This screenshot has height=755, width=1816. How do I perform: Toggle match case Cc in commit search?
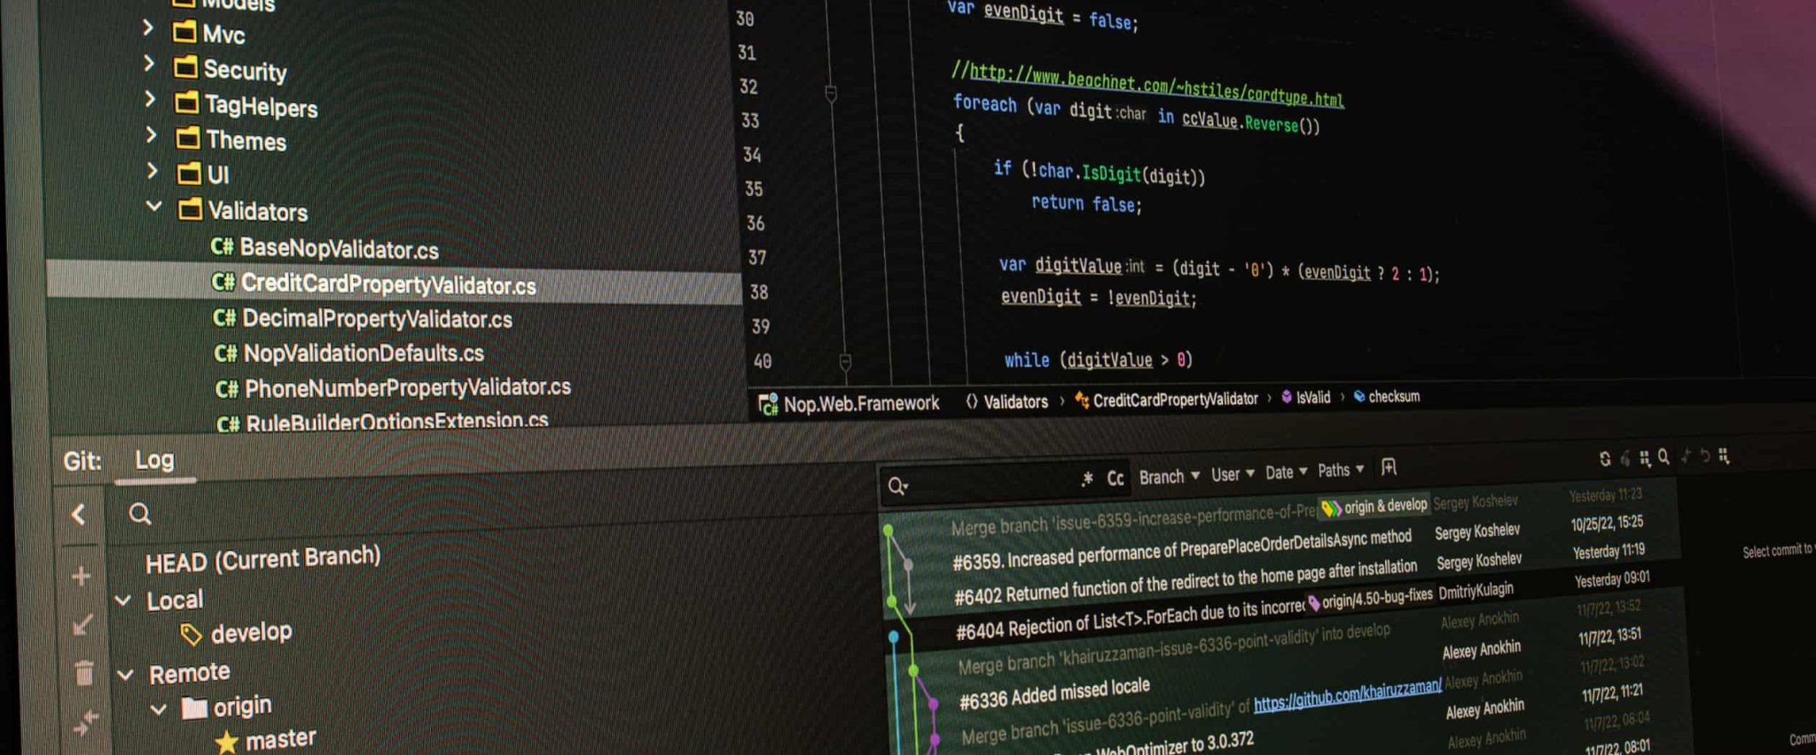coord(1115,479)
